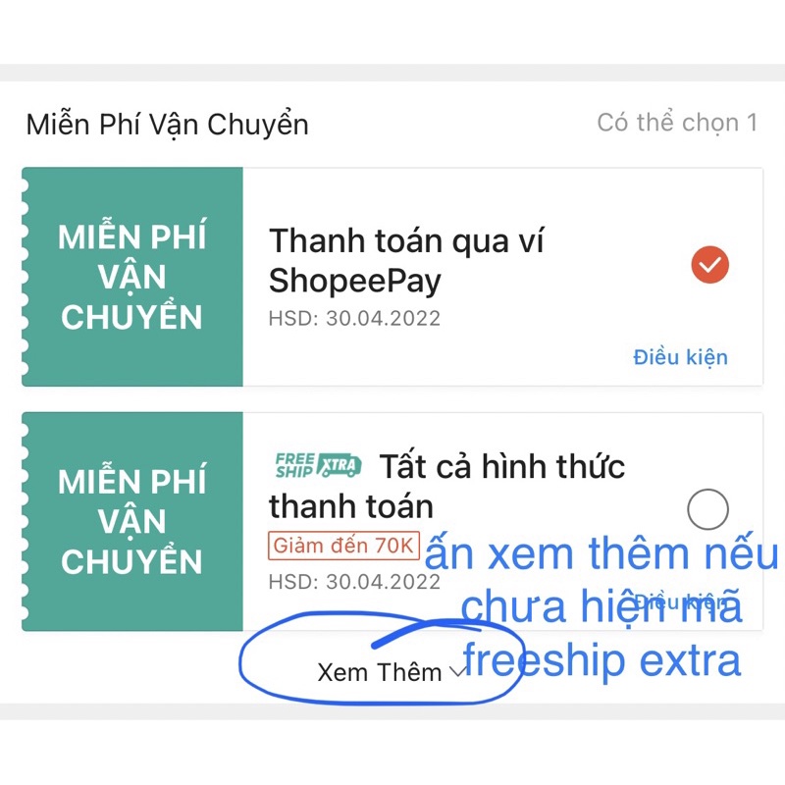
Task: Expand more vouchers with Xem Thêm
Action: (392, 672)
